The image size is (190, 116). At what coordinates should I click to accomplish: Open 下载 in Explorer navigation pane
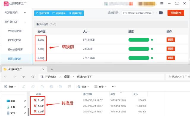click(x=11, y=107)
